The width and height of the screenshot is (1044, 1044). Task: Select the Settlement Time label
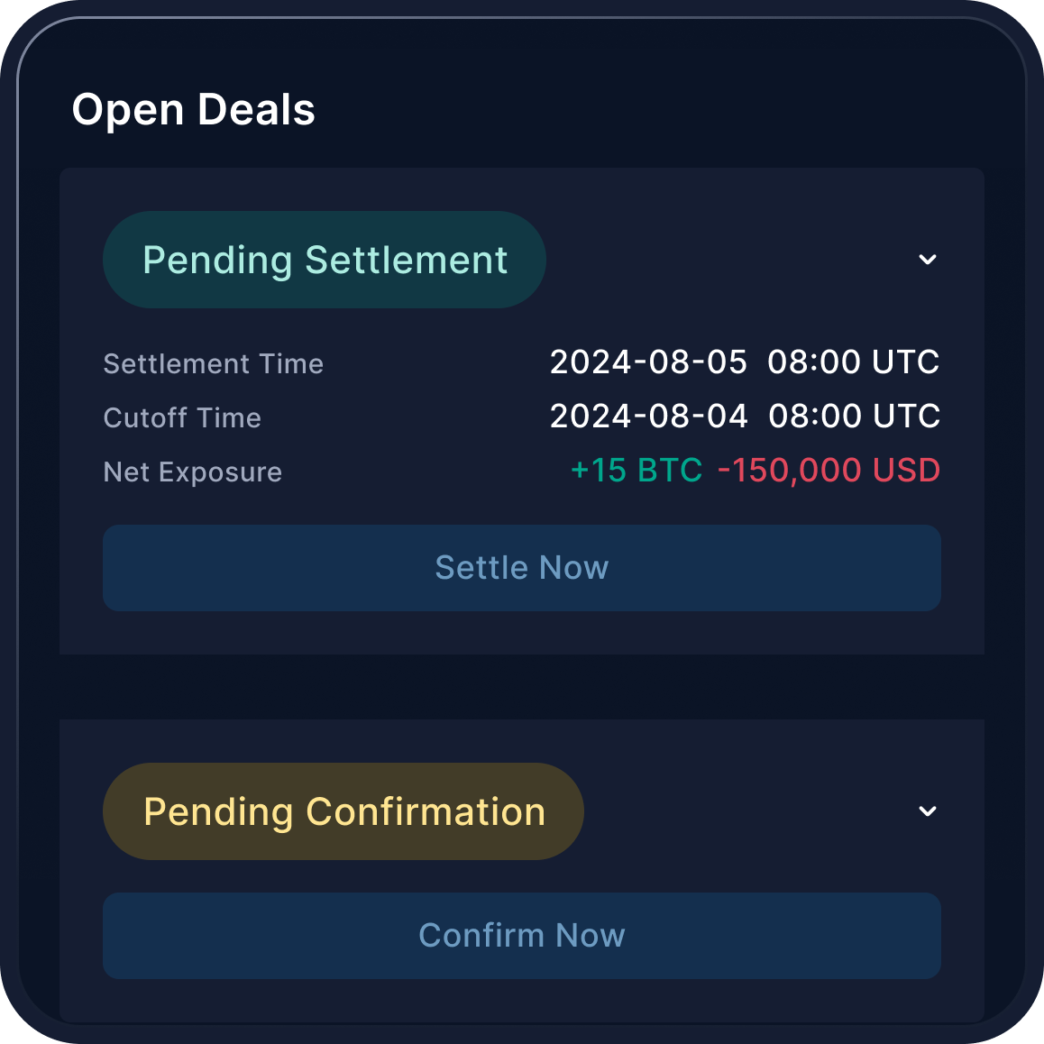coord(214,363)
